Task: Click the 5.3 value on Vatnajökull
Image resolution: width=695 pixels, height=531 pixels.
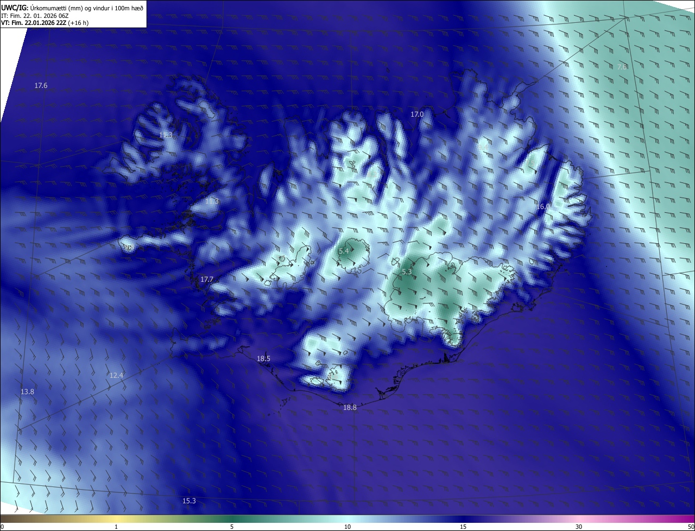Action: (x=407, y=271)
